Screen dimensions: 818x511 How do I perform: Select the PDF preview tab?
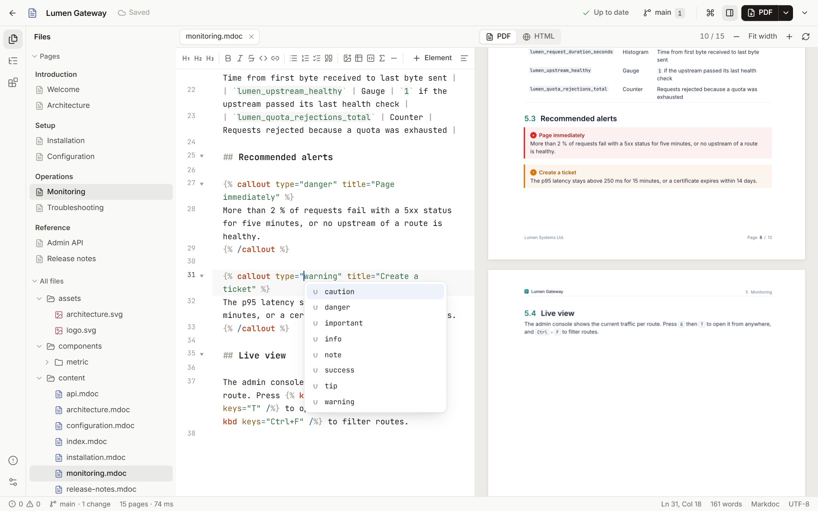(498, 36)
